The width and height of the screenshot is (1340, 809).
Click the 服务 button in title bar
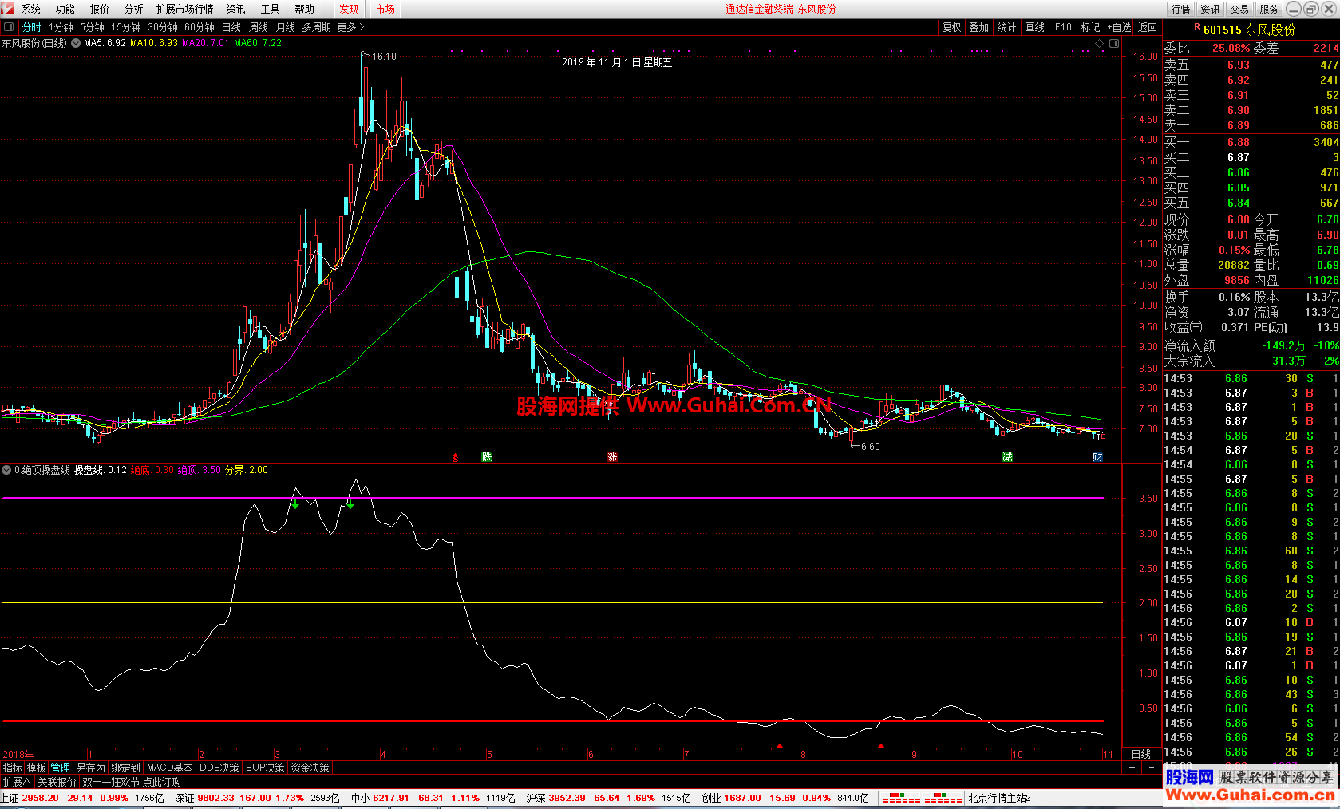[1269, 9]
